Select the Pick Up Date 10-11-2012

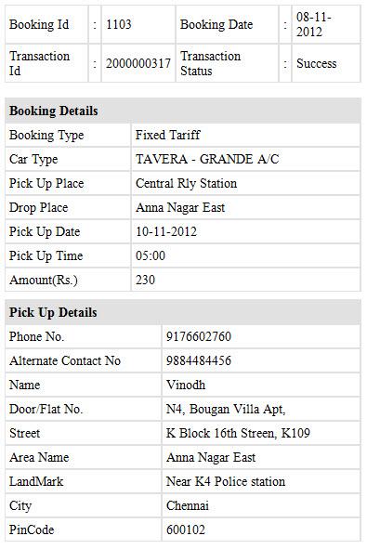point(166,231)
